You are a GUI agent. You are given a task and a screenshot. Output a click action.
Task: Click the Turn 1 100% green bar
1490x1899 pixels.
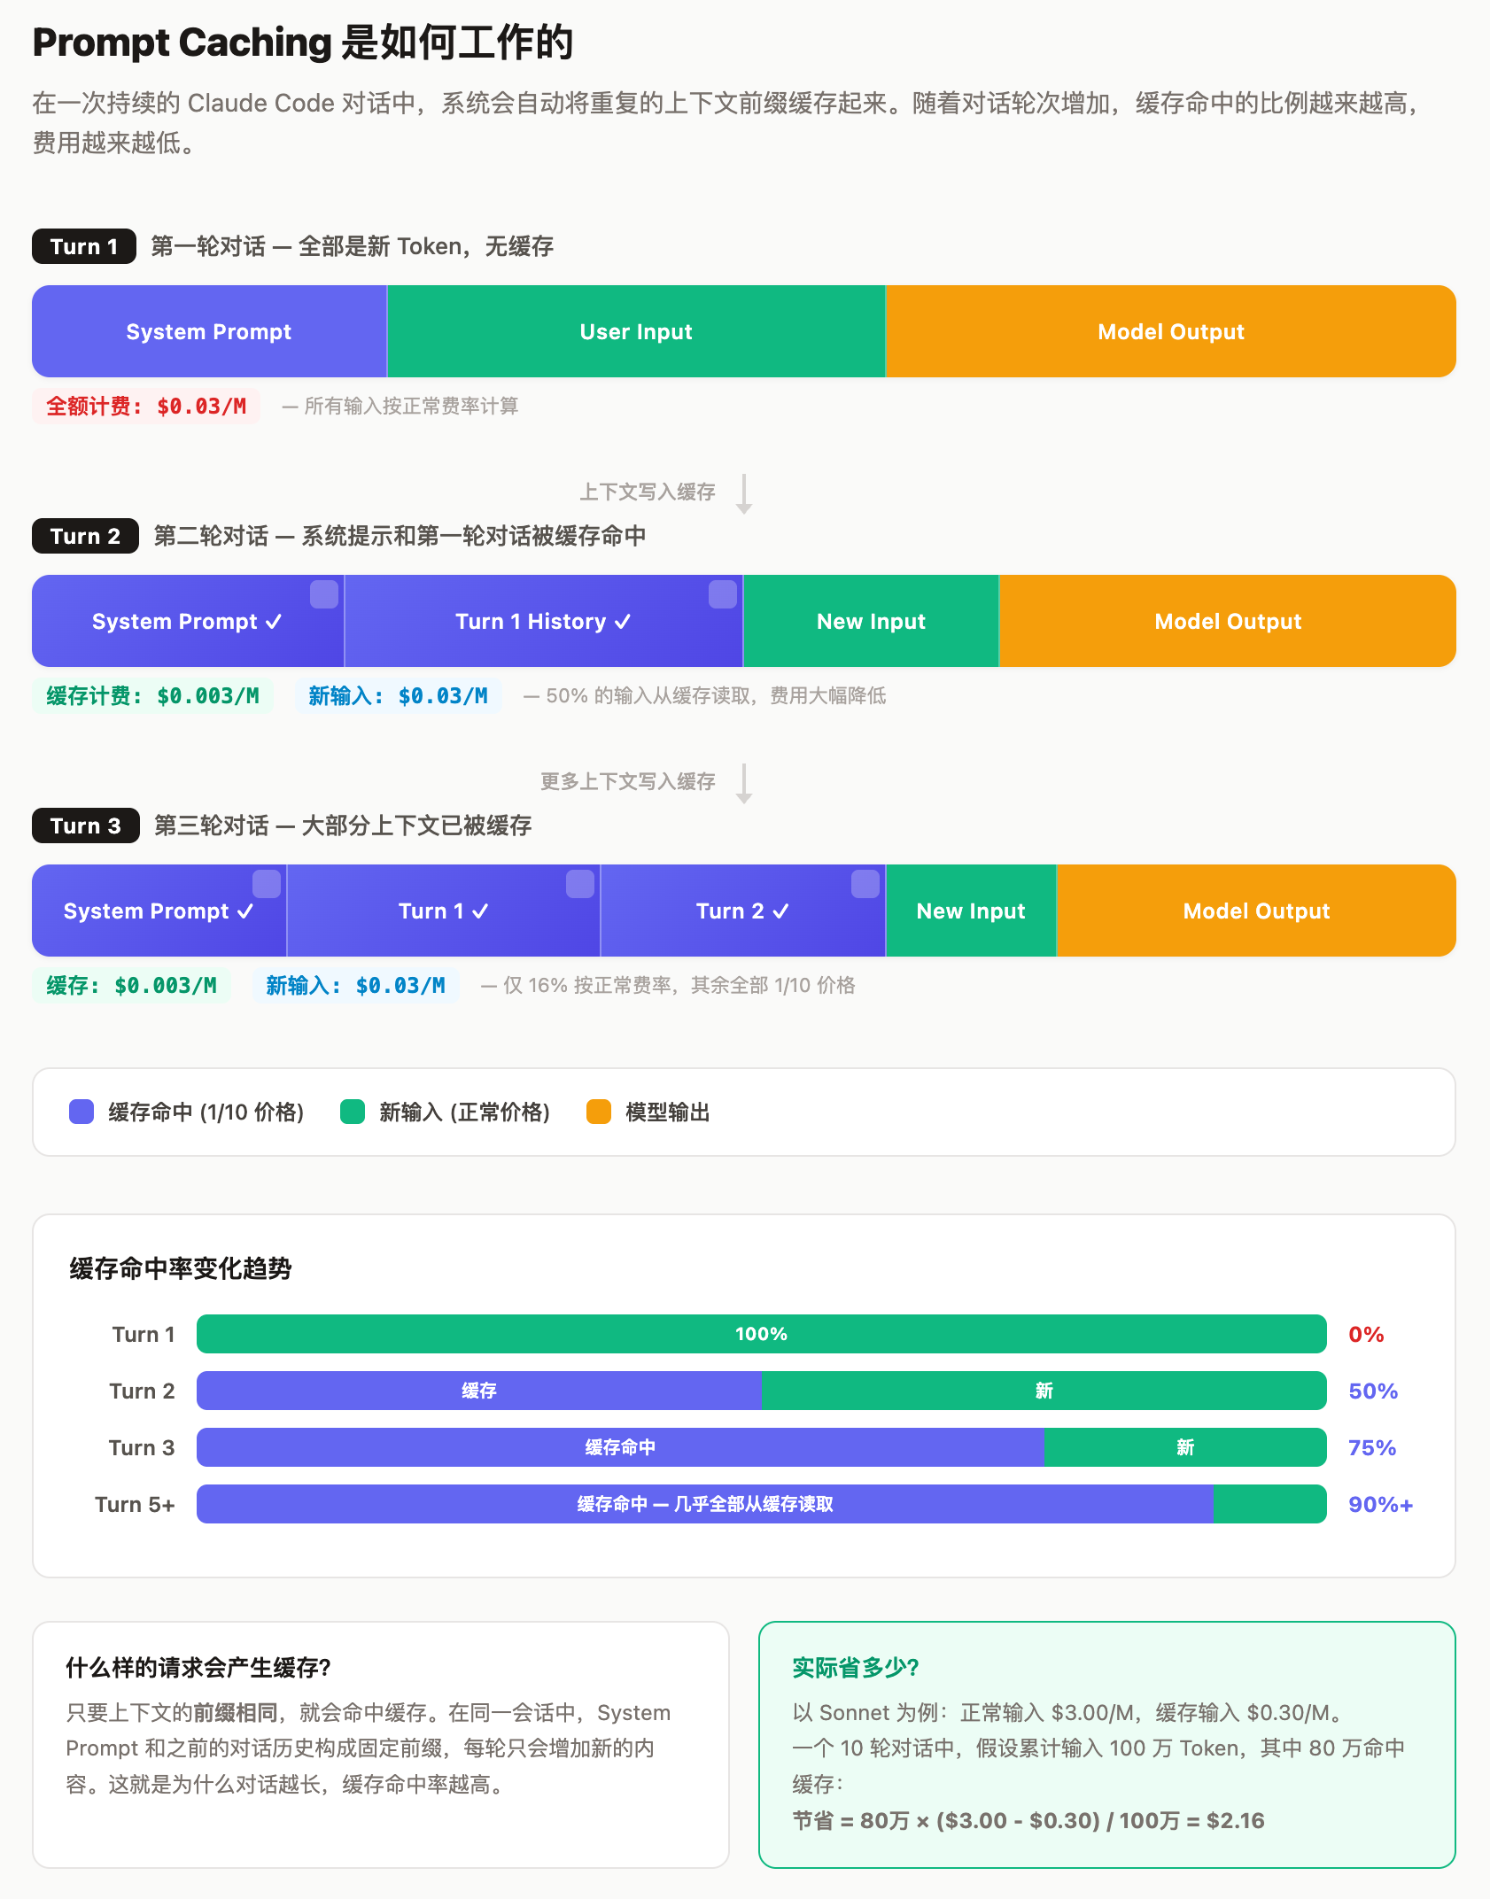761,1334
